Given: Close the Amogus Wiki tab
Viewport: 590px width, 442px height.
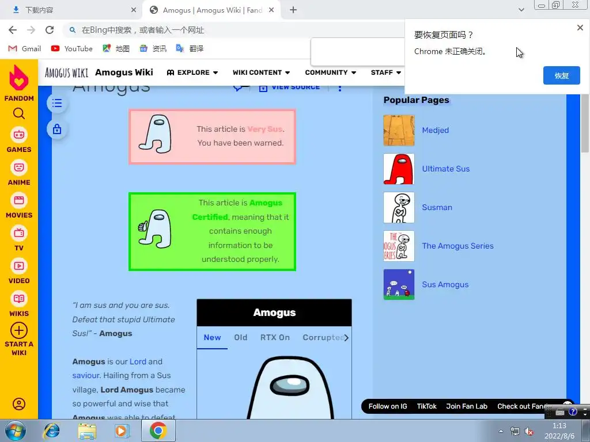Looking at the screenshot, I should coord(271,10).
